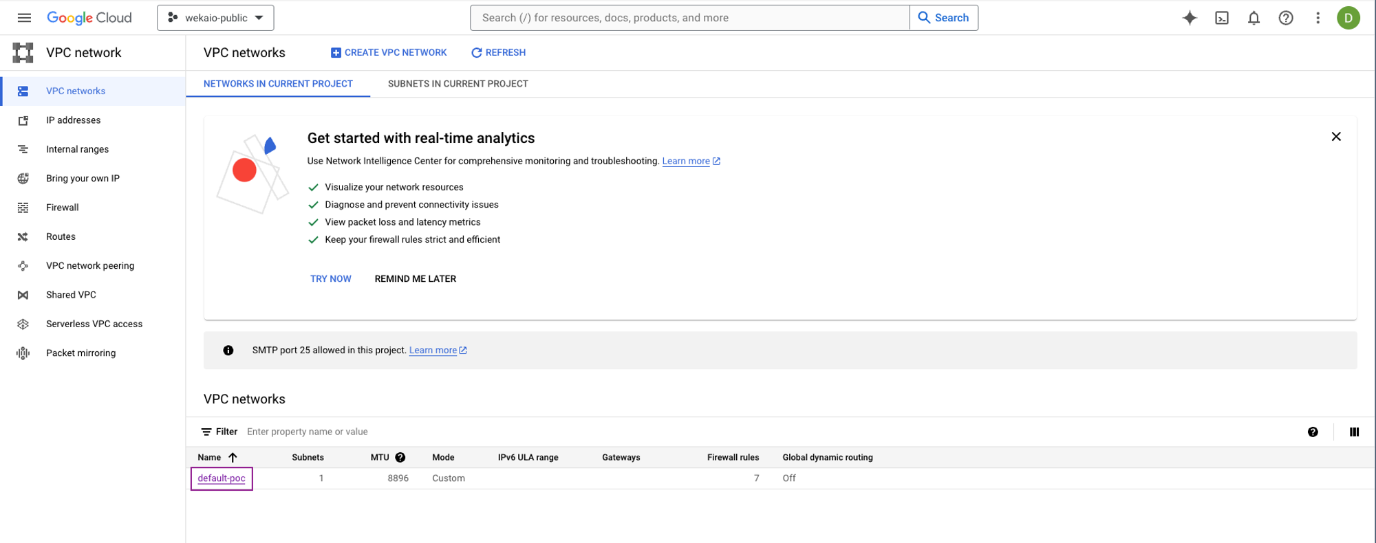Switch to Subnets in Current Project tab
The width and height of the screenshot is (1376, 543).
pyautogui.click(x=458, y=84)
